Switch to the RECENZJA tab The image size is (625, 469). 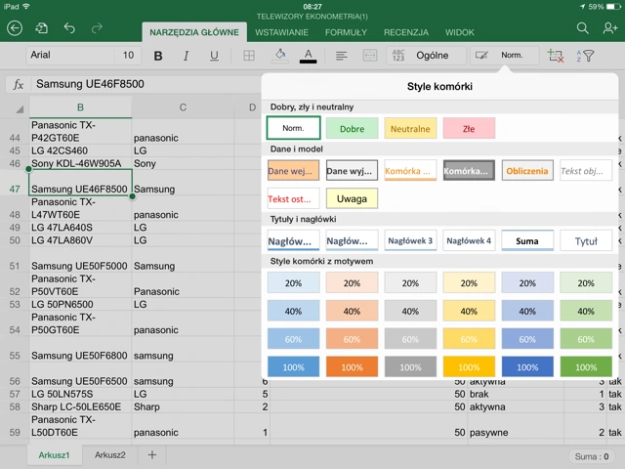pyautogui.click(x=406, y=32)
